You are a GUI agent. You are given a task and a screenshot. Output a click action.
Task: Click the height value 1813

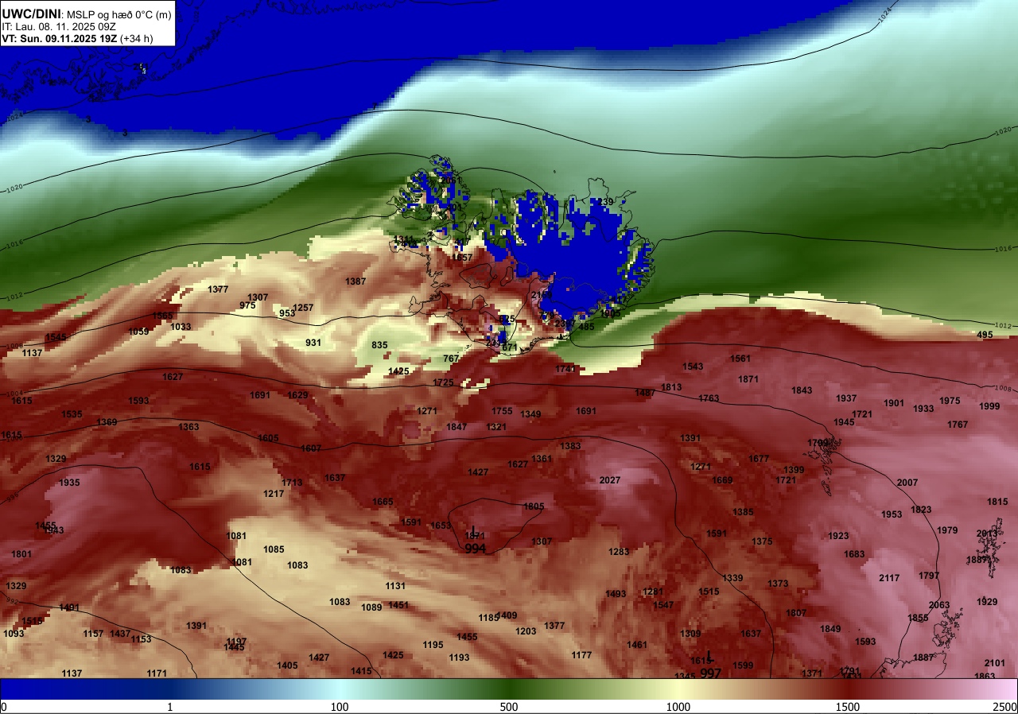click(x=671, y=387)
